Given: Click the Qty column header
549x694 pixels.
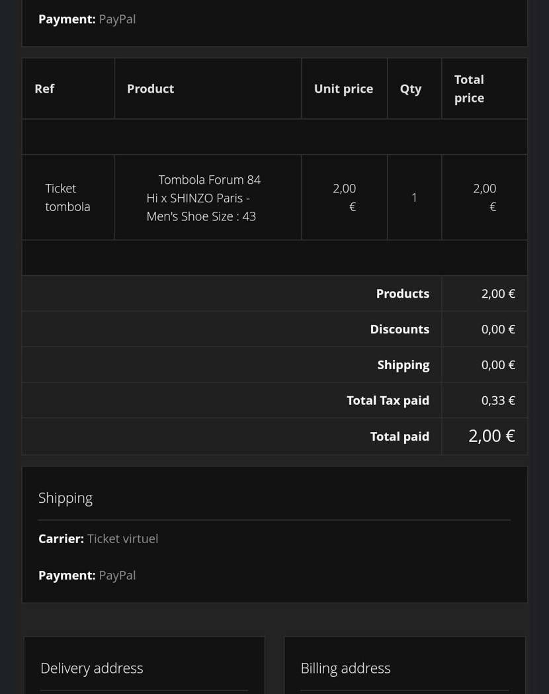Looking at the screenshot, I should click(x=411, y=89).
